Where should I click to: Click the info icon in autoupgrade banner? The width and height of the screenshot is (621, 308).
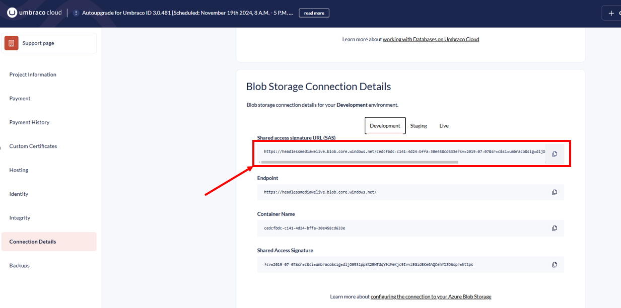76,13
